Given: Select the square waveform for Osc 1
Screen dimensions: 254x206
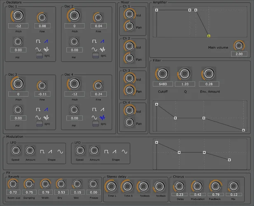Looking at the screenshot, I should (x=39, y=41).
